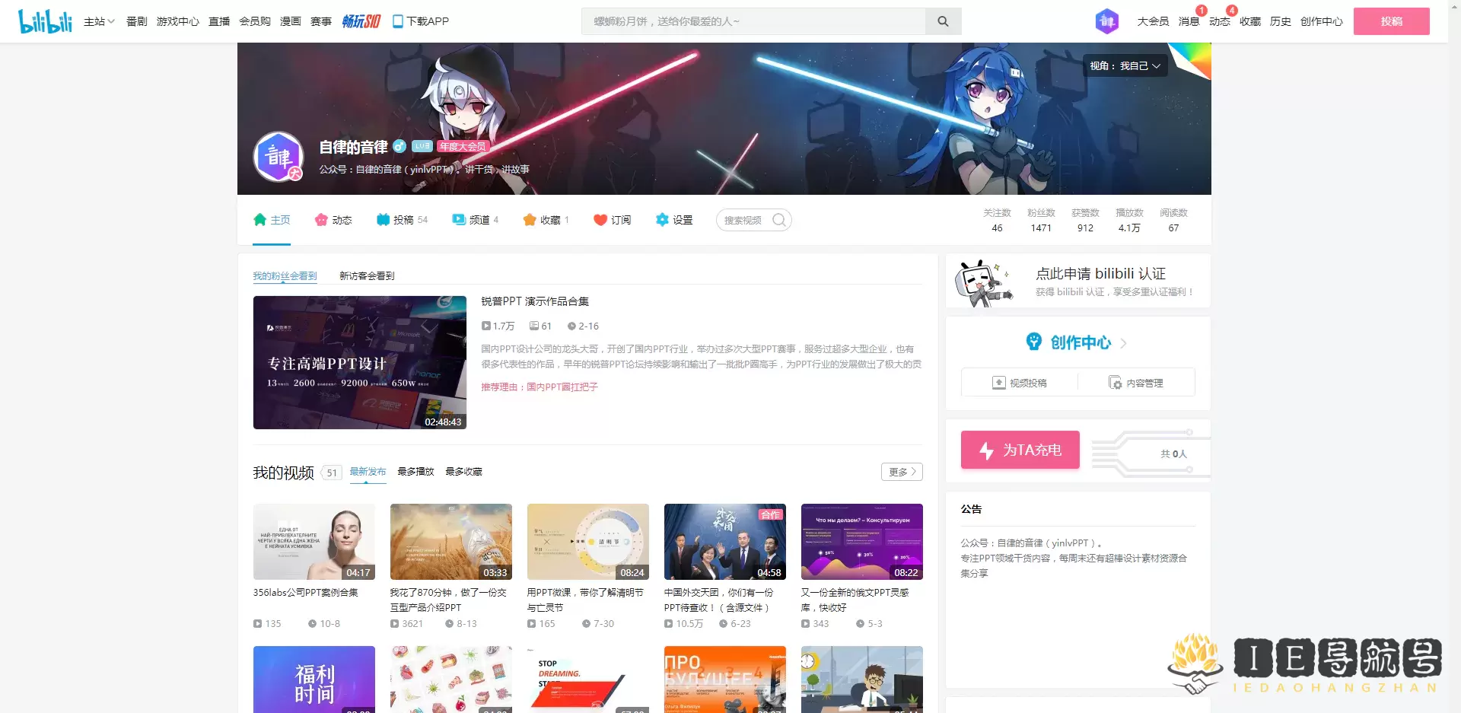Click the bilibili logo in header
This screenshot has height=713, width=1461.
click(x=45, y=21)
